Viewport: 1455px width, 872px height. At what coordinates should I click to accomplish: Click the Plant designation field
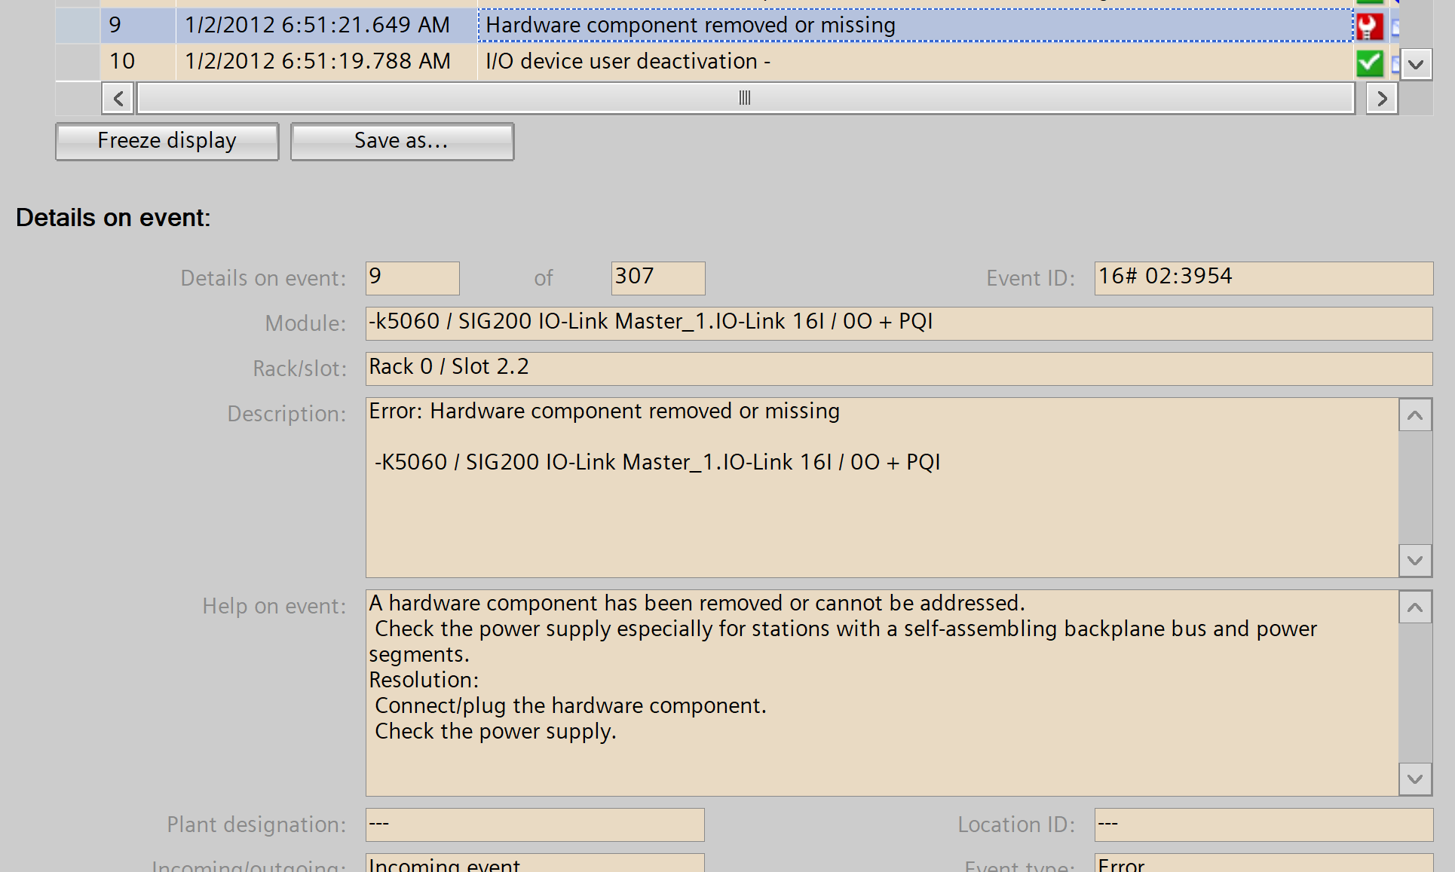(535, 825)
